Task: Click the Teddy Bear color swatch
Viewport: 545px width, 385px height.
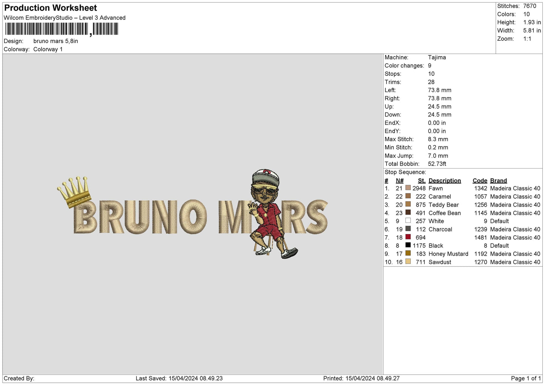Action: point(408,204)
